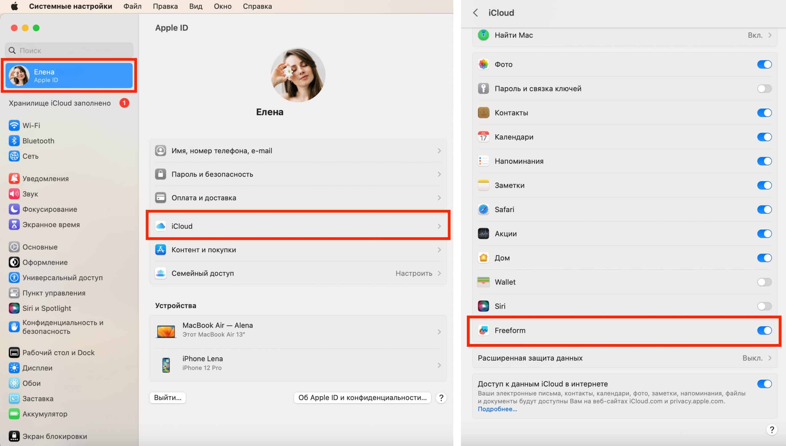Click the Freeform app icon
Screen dimensions: 786x446
[x=484, y=330]
